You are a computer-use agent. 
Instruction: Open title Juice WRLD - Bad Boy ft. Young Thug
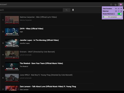point(46,75)
